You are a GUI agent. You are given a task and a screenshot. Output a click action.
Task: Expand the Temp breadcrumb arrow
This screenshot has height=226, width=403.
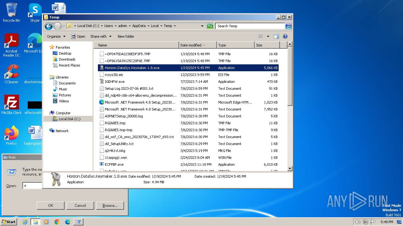click(x=175, y=26)
